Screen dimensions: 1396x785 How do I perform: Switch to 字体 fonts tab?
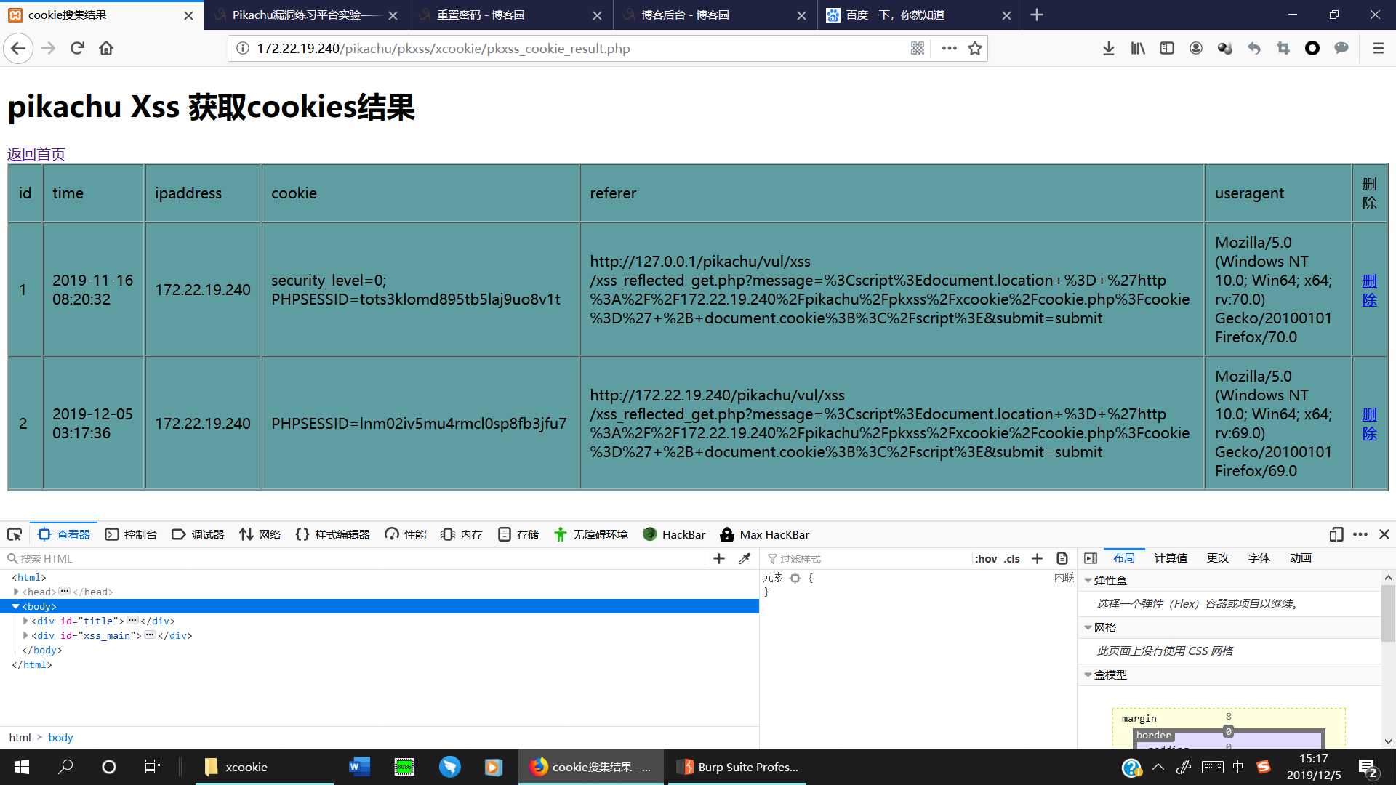[1259, 558]
